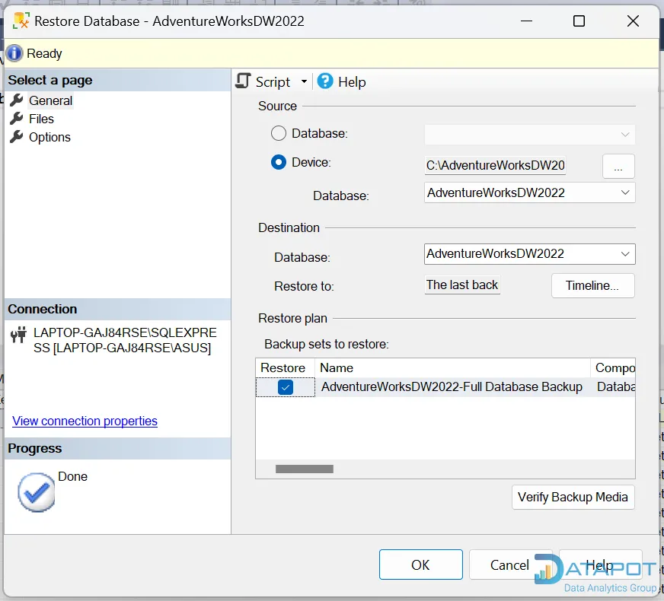Click the LAPTOP-GAJ84RSE\SQLEXPRESS connection text
The height and width of the screenshot is (601, 664).
click(x=125, y=340)
